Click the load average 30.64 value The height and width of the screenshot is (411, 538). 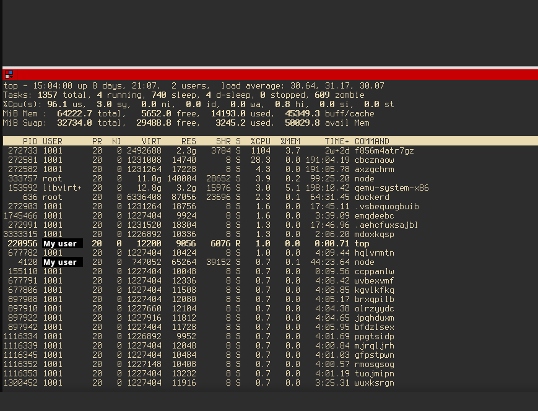pos(303,86)
